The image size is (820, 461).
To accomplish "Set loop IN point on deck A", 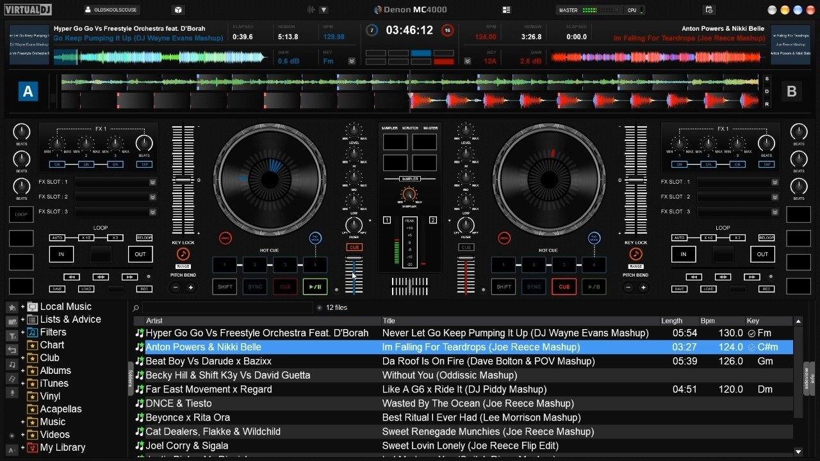I will [61, 254].
